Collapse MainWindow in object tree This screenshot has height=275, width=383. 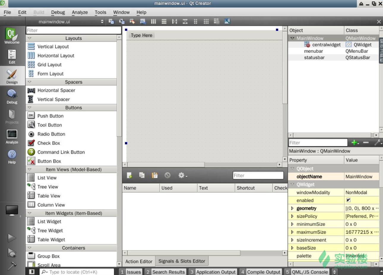click(x=292, y=38)
